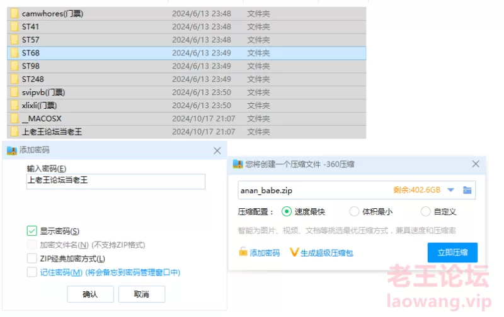The width and height of the screenshot is (504, 317).
Task: Click the folder icon of camwhores(门票)
Action: tap(14, 13)
